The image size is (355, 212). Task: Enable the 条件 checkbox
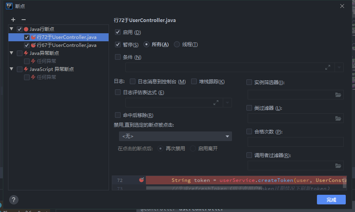coord(118,57)
